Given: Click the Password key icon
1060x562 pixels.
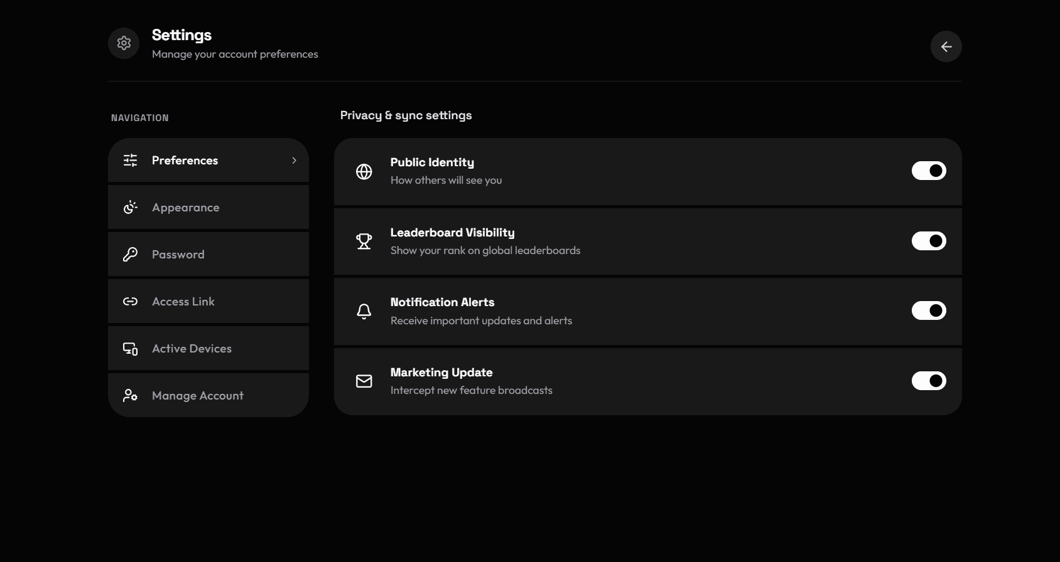Looking at the screenshot, I should [130, 255].
